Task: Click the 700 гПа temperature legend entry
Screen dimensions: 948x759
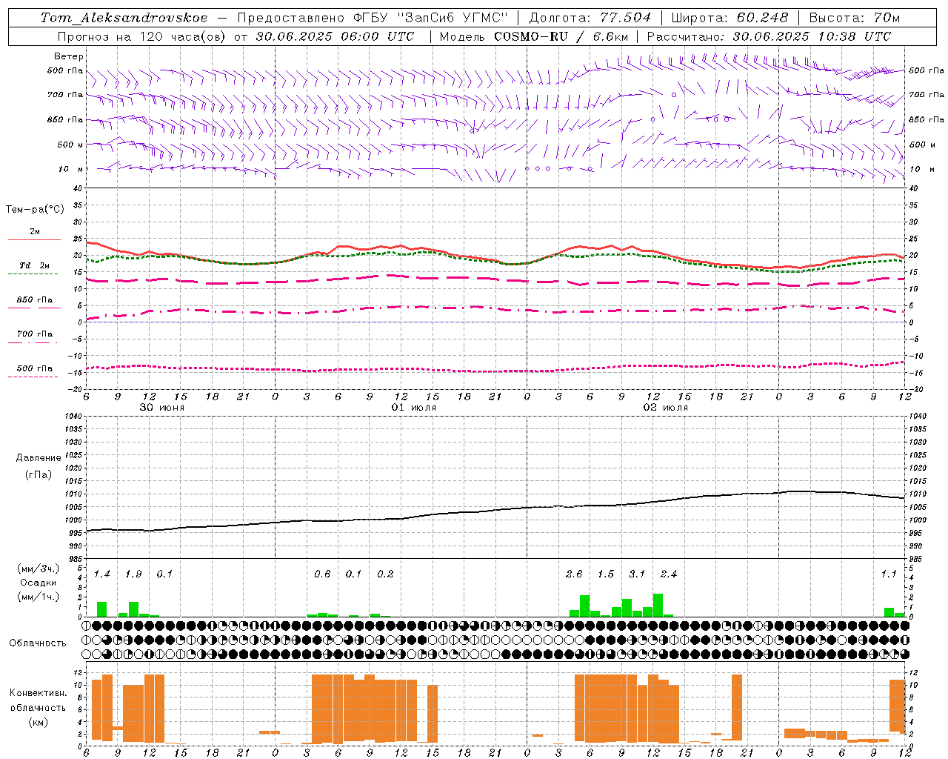Action: click(34, 334)
